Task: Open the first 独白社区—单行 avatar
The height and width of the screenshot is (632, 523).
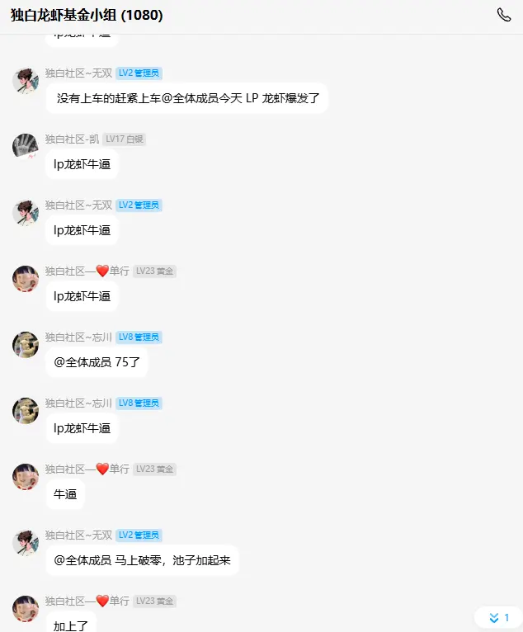Action: click(26, 279)
